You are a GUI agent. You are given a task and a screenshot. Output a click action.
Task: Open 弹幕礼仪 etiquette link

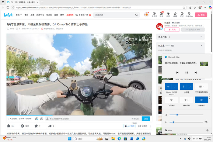136,119
